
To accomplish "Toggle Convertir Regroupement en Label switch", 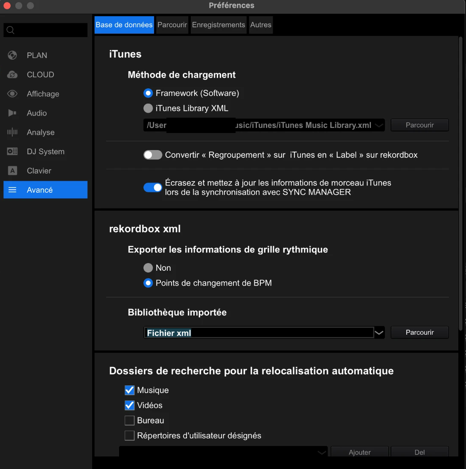I will pyautogui.click(x=153, y=155).
